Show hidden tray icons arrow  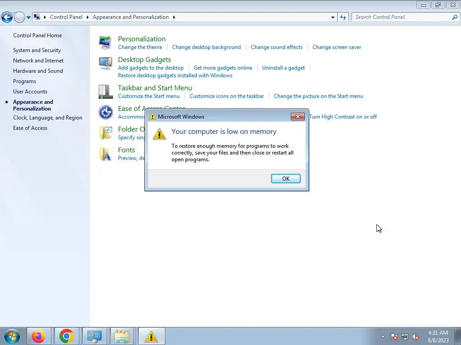point(383,336)
